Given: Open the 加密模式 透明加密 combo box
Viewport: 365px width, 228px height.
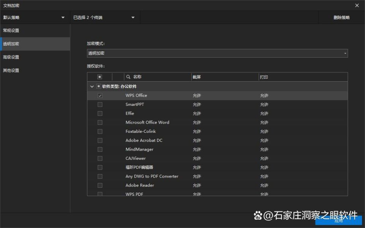Looking at the screenshot, I should [217, 53].
